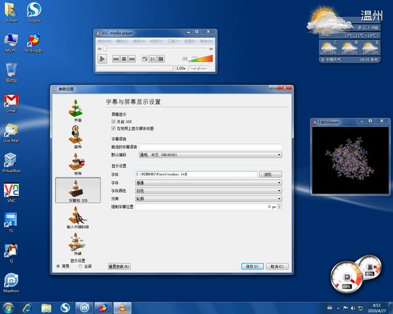Click the font path field with simhei.ttf
Image resolution: width=393 pixels, height=314 pixels.
(196, 174)
